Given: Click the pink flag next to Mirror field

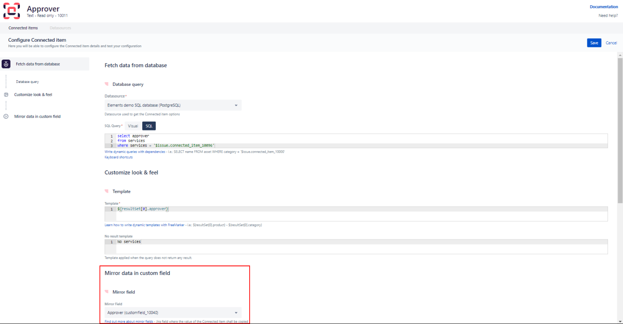Looking at the screenshot, I should [x=107, y=292].
